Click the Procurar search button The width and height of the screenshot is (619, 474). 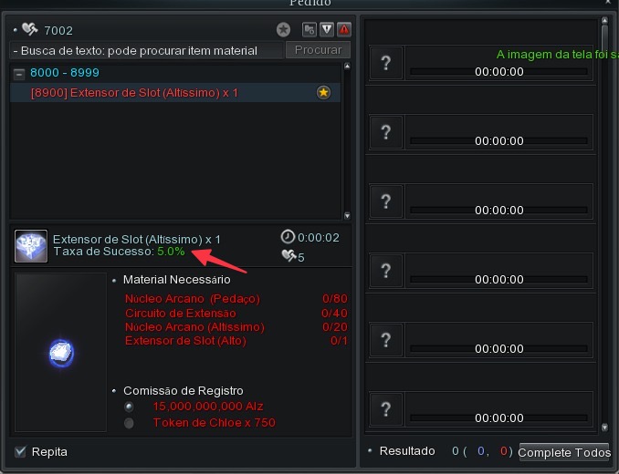[318, 50]
